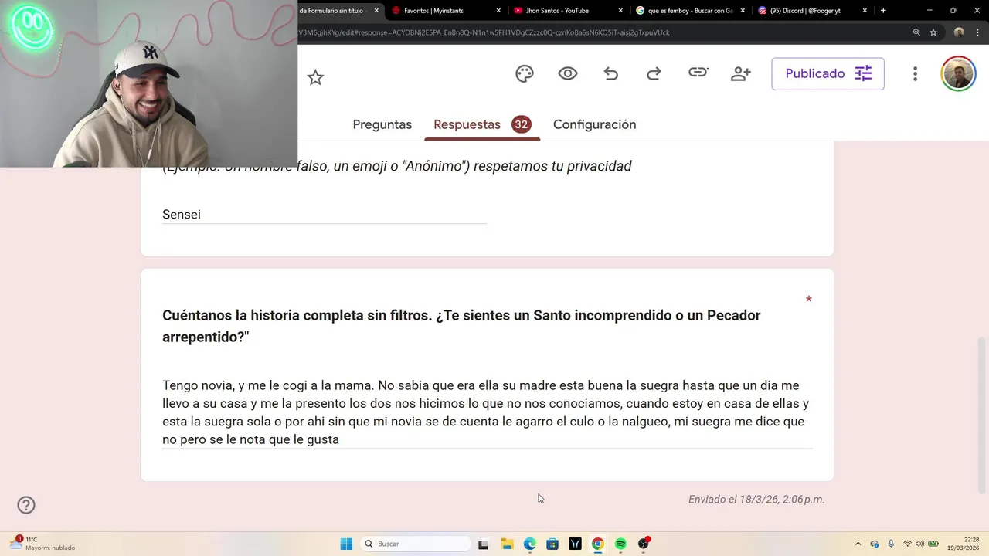Viewport: 989px width, 556px height.
Task: Redo the last change
Action: tap(654, 73)
